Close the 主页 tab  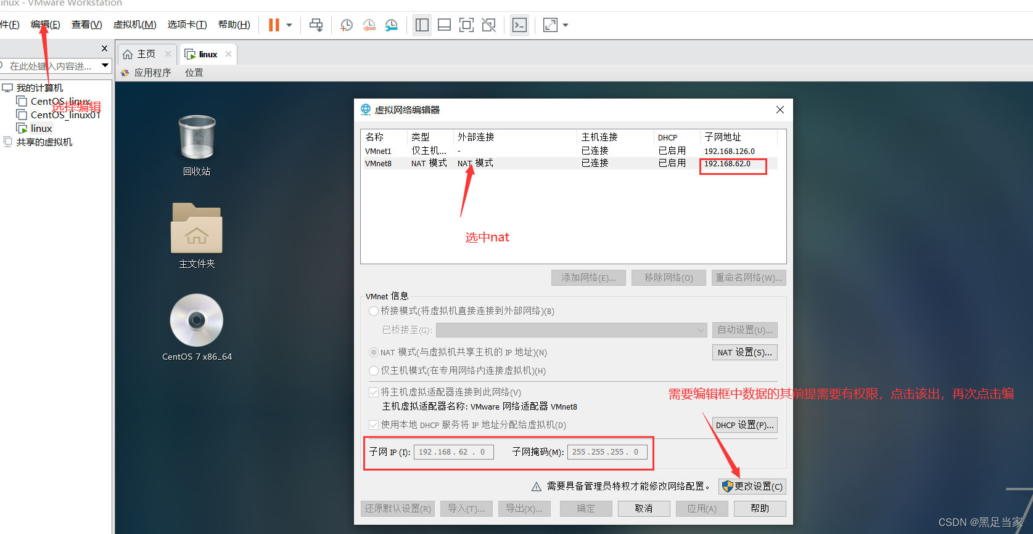168,54
